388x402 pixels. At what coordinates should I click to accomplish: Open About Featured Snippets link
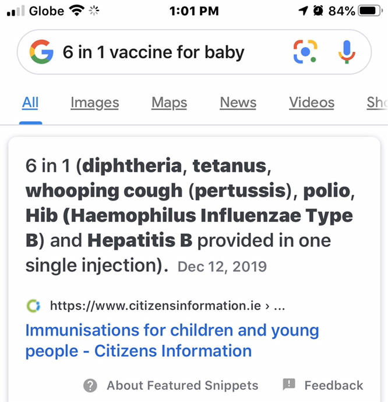[x=182, y=385]
